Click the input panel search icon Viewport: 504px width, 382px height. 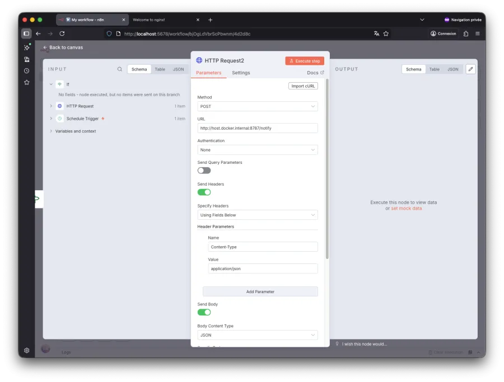[x=119, y=69]
